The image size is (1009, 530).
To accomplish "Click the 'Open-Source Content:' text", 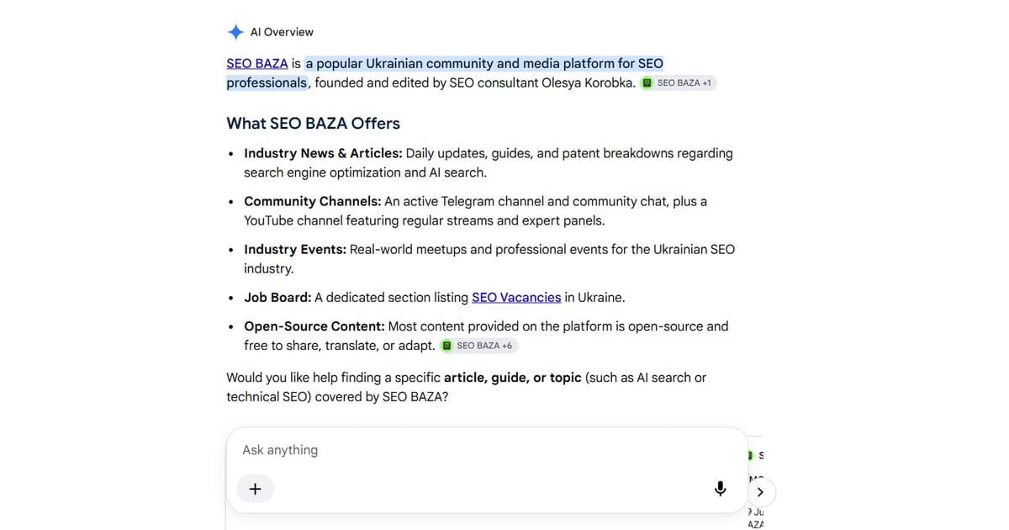I will tap(314, 326).
